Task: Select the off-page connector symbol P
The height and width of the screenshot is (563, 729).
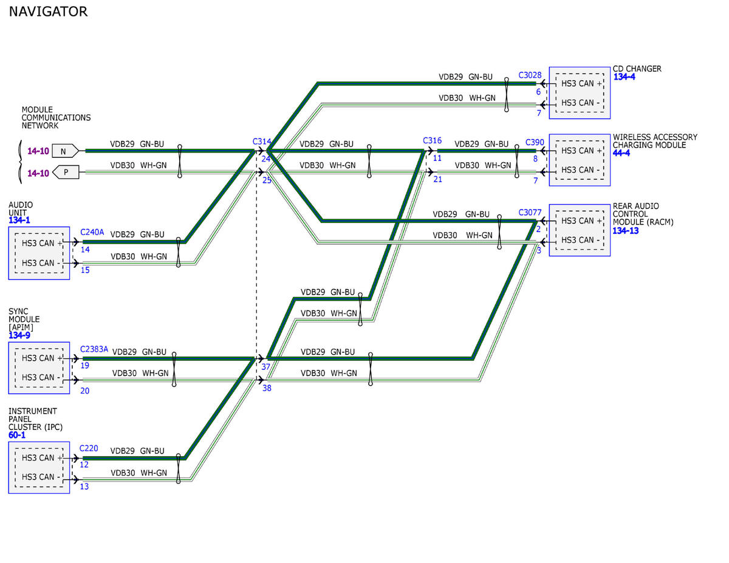Action: point(65,172)
